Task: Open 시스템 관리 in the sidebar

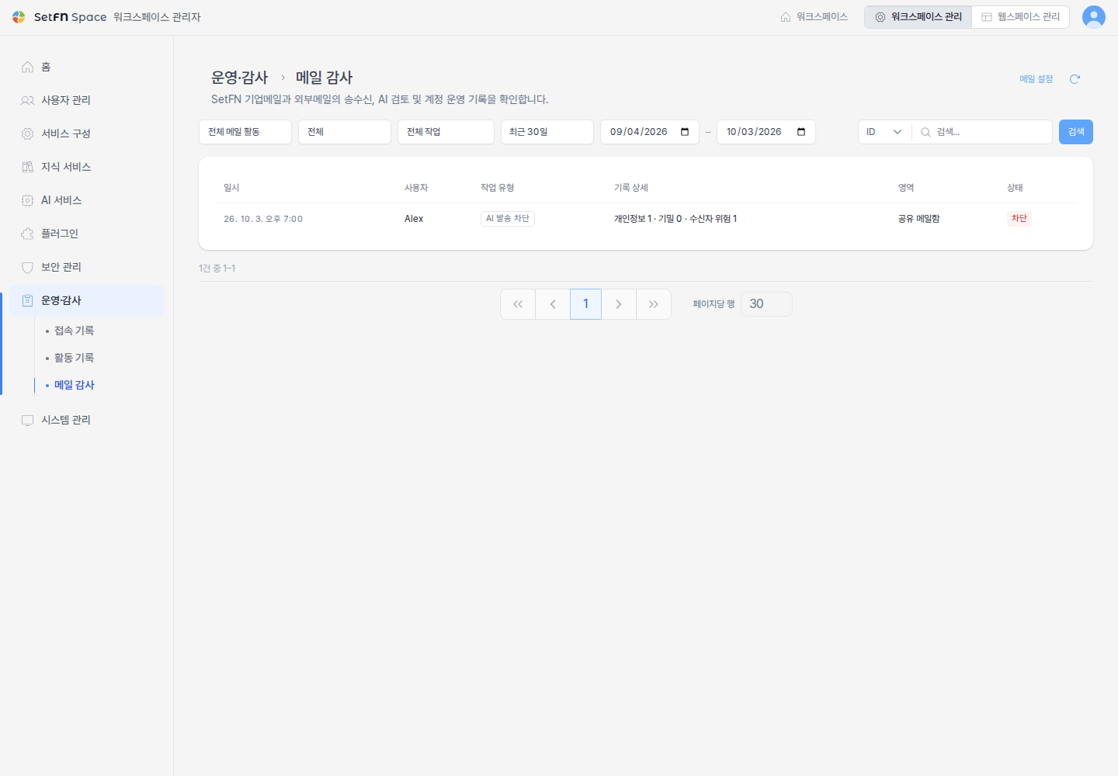Action: 86,420
